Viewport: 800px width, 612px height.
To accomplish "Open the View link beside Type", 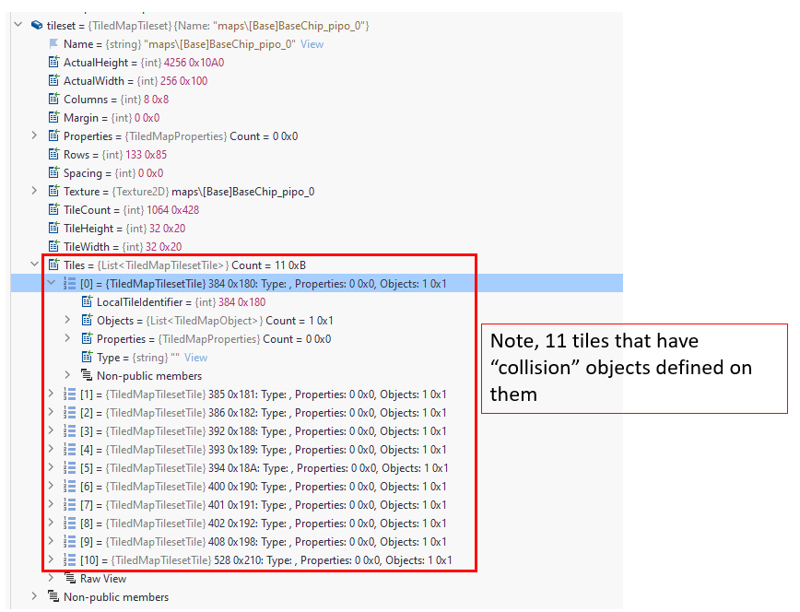I will click(x=194, y=357).
